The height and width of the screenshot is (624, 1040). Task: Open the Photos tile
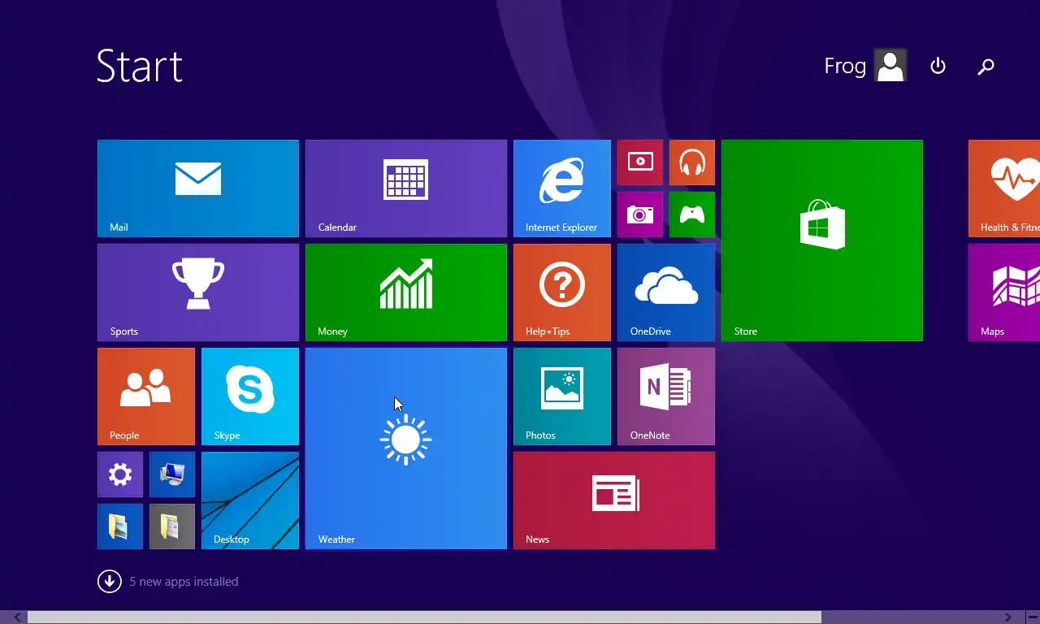(562, 396)
